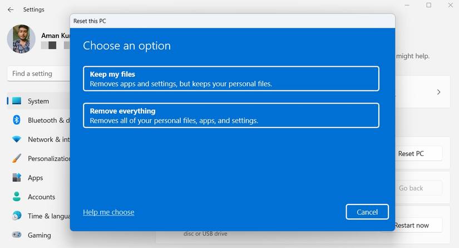
Task: Open the Help me choose link
Action: tap(108, 212)
